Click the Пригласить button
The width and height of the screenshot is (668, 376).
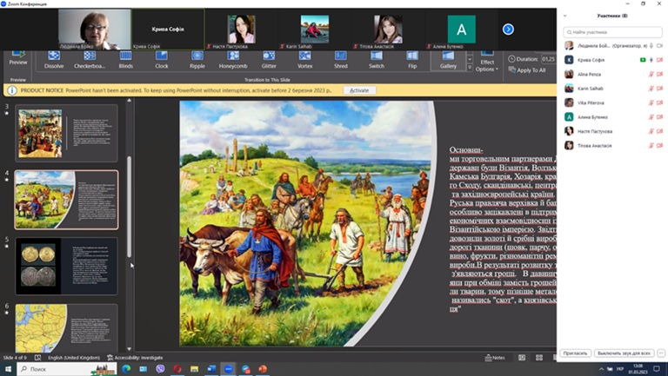point(575,353)
